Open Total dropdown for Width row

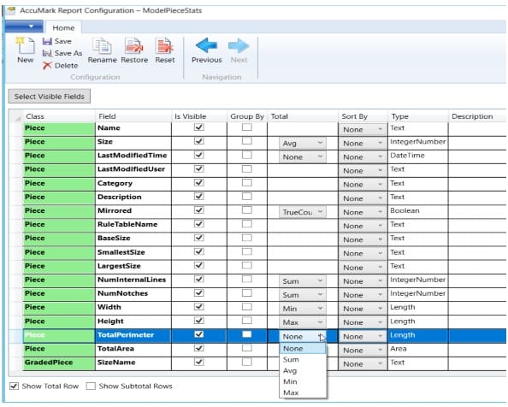[302, 309]
